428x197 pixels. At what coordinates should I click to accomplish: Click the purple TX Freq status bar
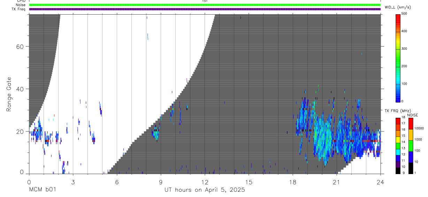pos(205,9)
